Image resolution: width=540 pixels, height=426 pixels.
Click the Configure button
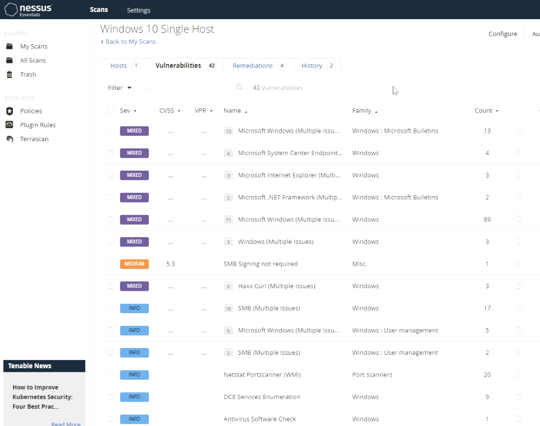(502, 33)
